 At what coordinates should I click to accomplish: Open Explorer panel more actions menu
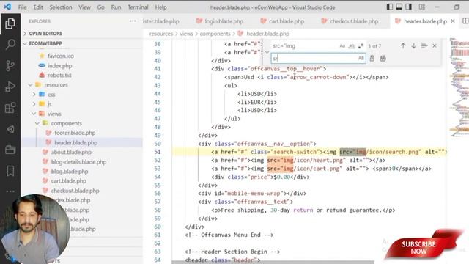point(133,21)
